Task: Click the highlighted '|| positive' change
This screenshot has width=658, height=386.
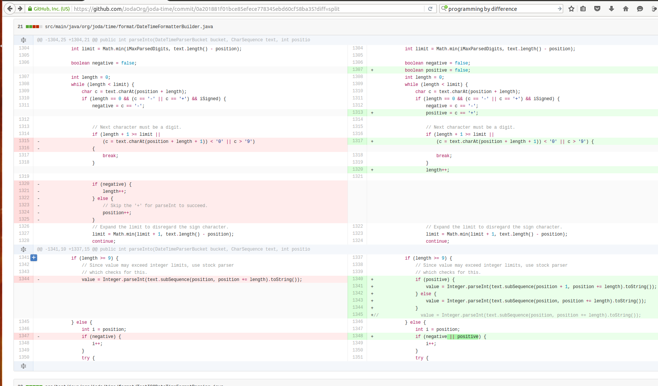Action: coord(463,336)
